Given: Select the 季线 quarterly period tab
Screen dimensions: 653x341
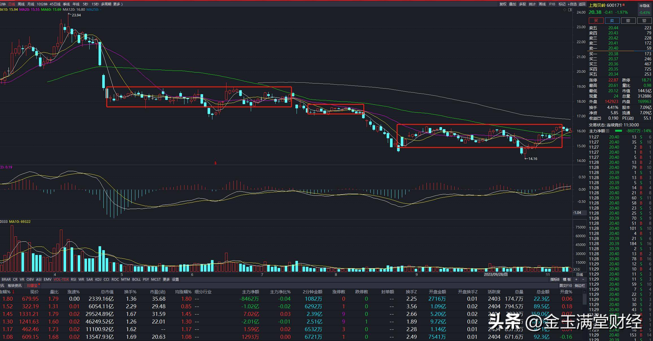Looking at the screenshot, I should tap(66, 4).
